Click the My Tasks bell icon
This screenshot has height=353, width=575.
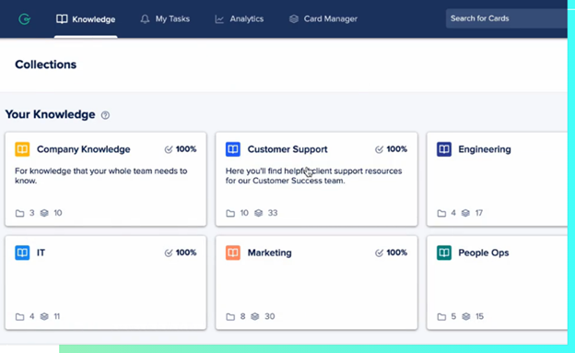coord(145,19)
